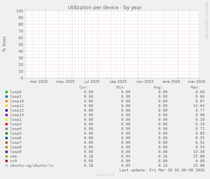Screen dimensions: 210x179
Task: Click loop0 max value 0.68
Action: point(200,92)
